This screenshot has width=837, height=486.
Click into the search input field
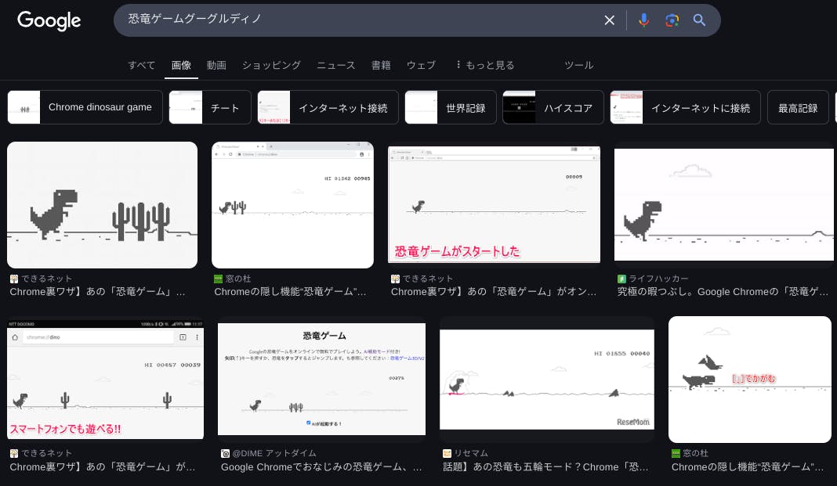[353, 20]
